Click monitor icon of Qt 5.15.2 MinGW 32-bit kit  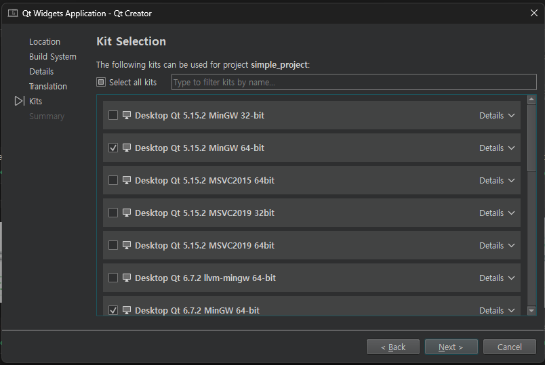(x=126, y=115)
